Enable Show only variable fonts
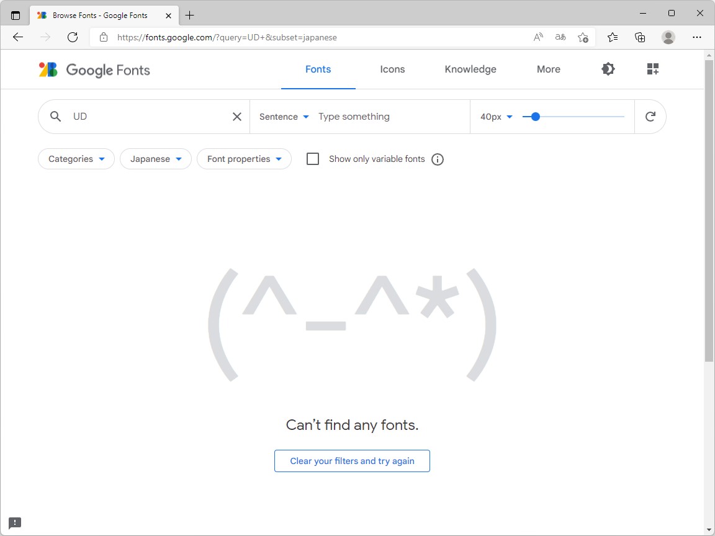 pyautogui.click(x=313, y=159)
